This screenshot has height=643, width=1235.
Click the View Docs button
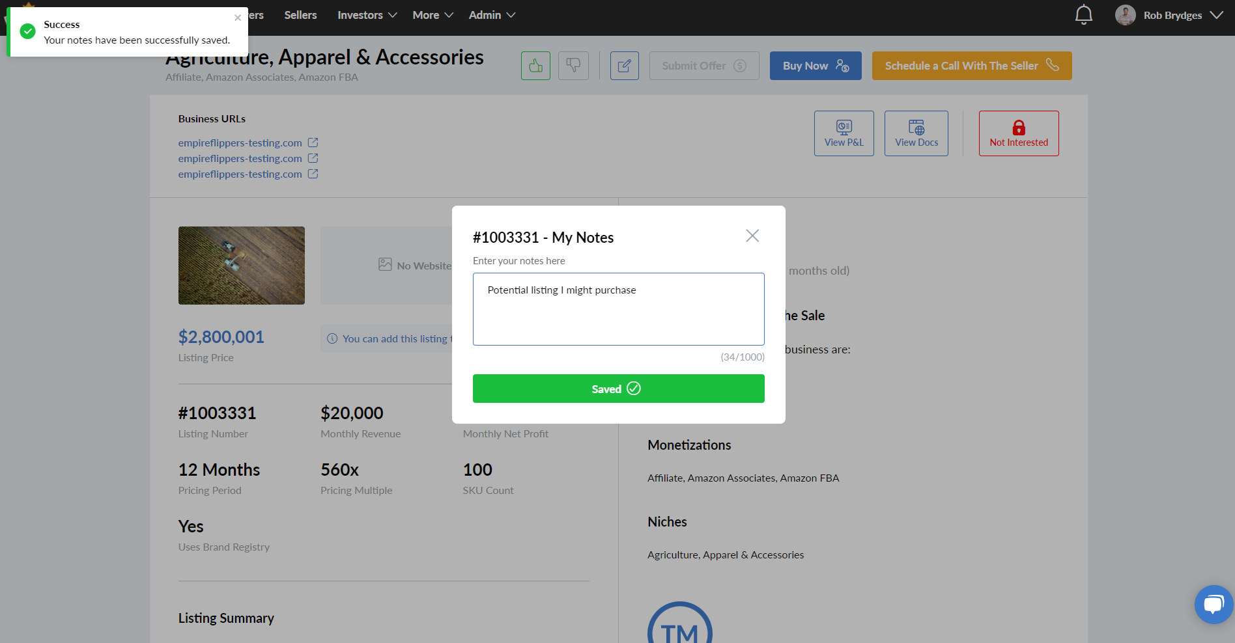point(916,133)
